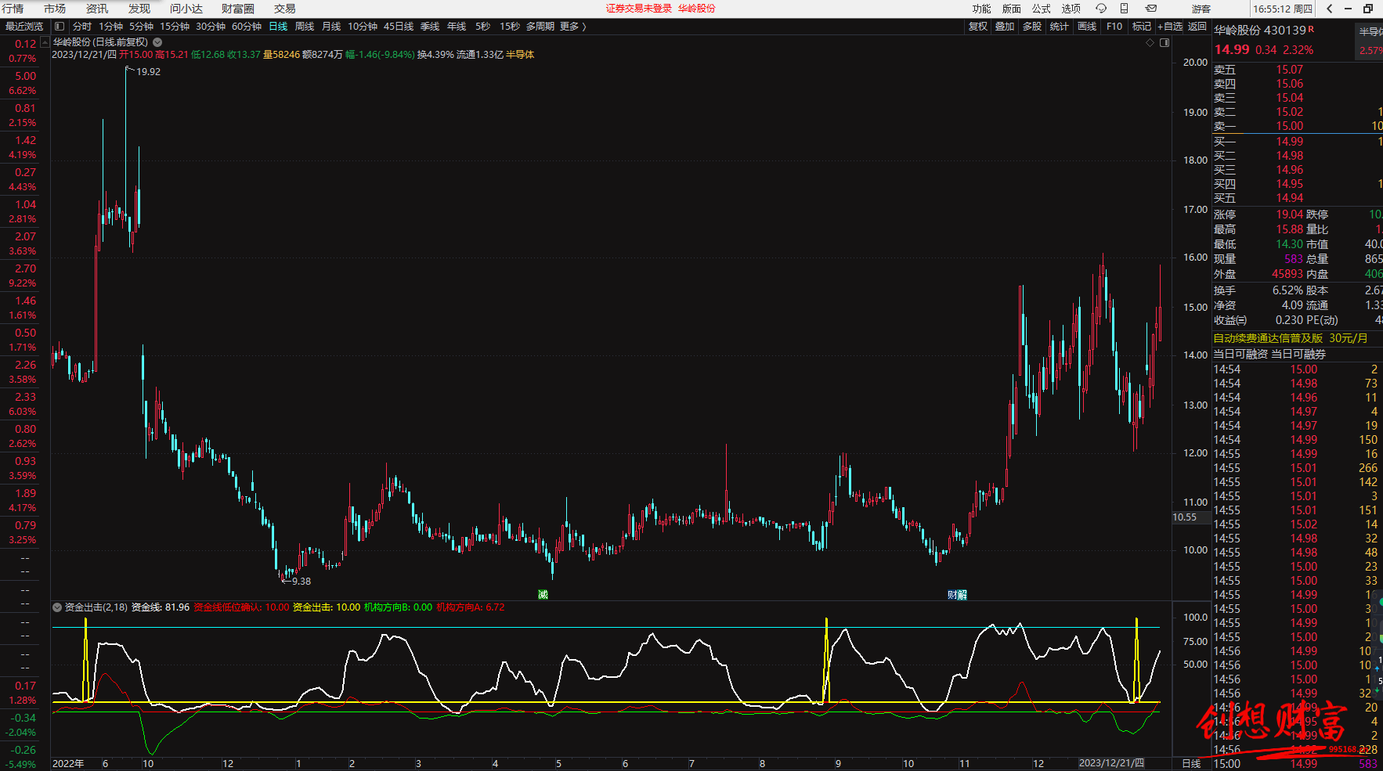This screenshot has width=1383, height=771.
Task: Open the 公式 menu
Action: (x=1042, y=9)
